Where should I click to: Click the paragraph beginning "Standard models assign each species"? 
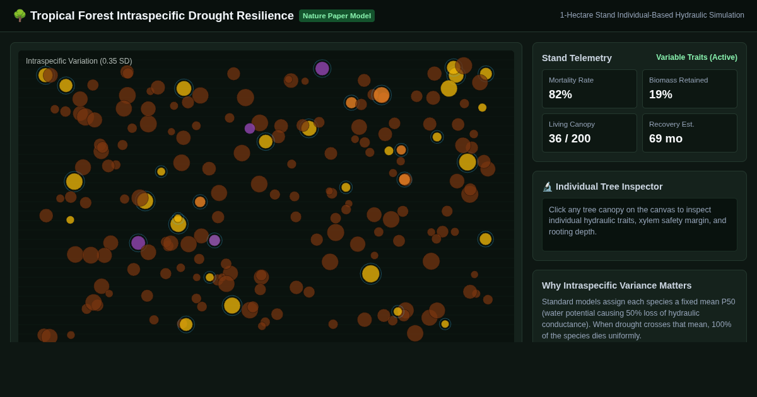(638, 319)
